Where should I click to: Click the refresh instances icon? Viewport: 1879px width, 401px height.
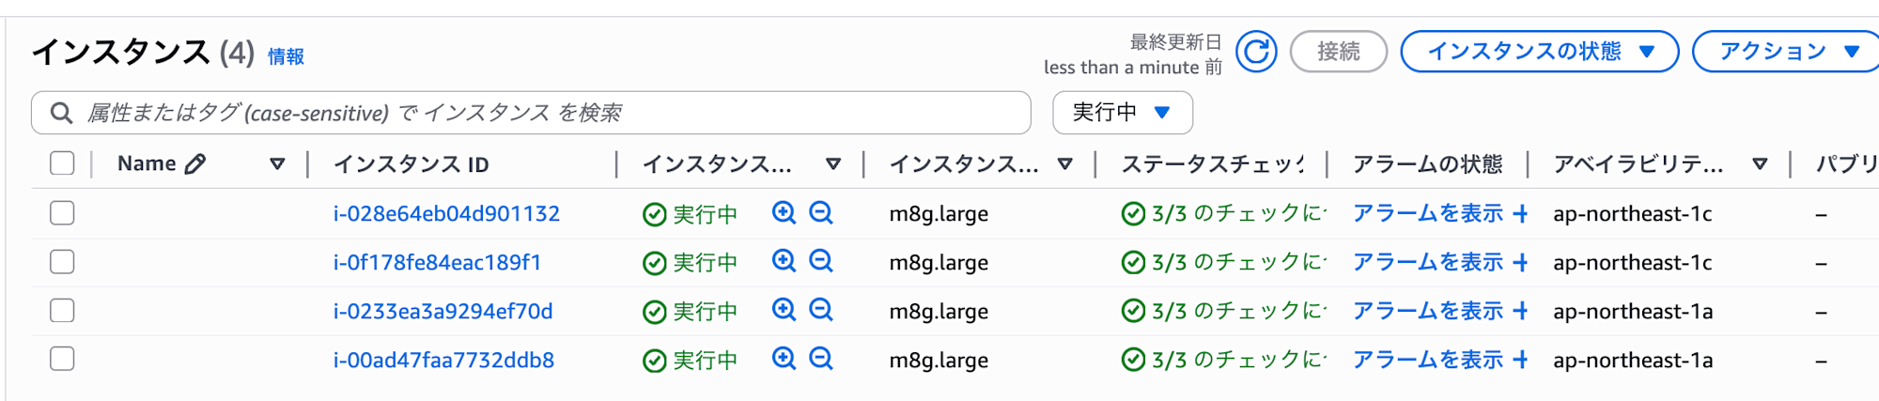pos(1256,52)
